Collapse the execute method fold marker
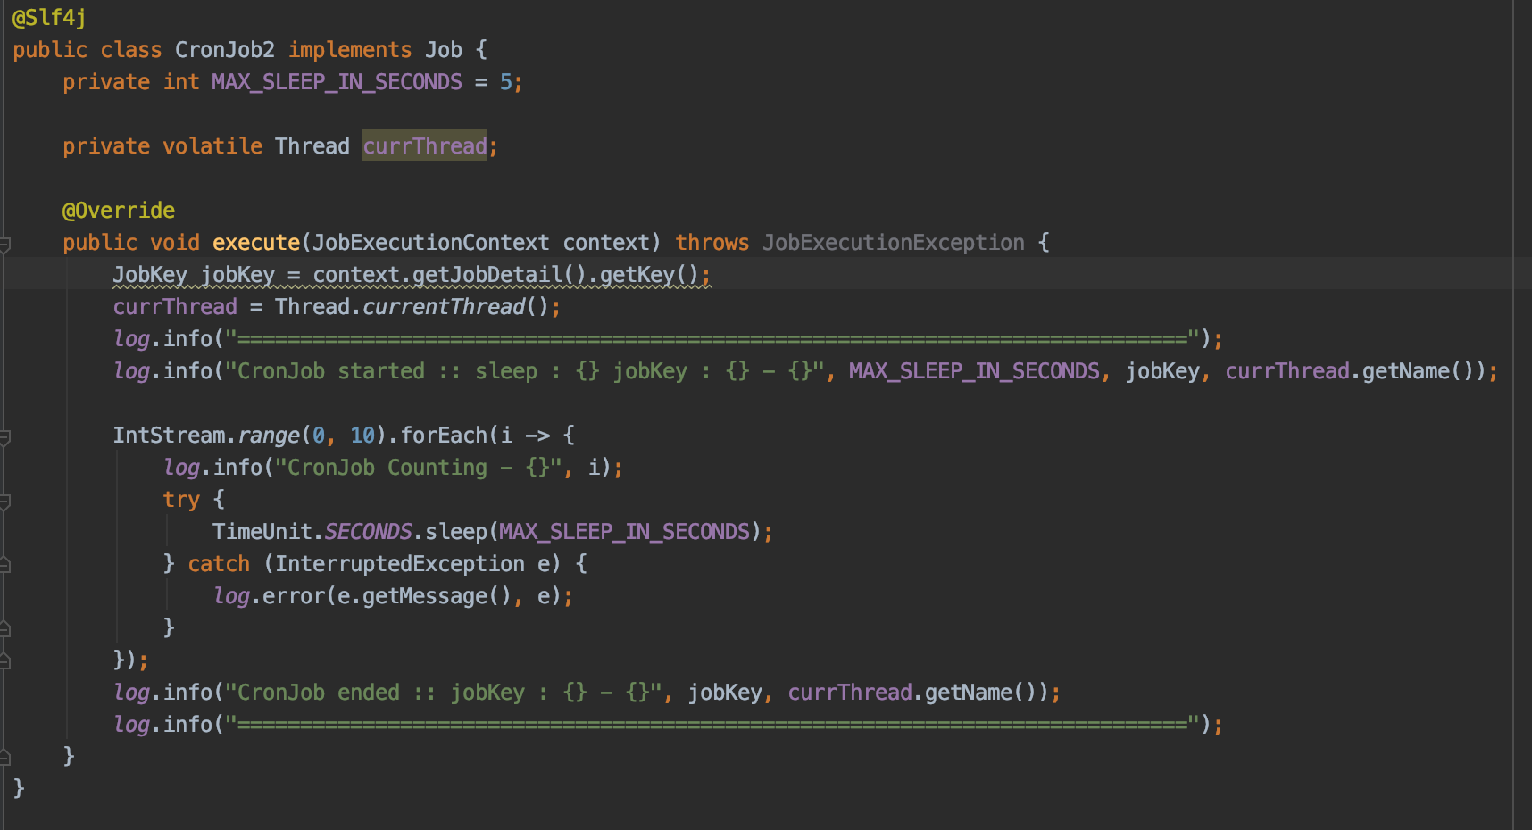Image resolution: width=1532 pixels, height=830 pixels. point(4,243)
